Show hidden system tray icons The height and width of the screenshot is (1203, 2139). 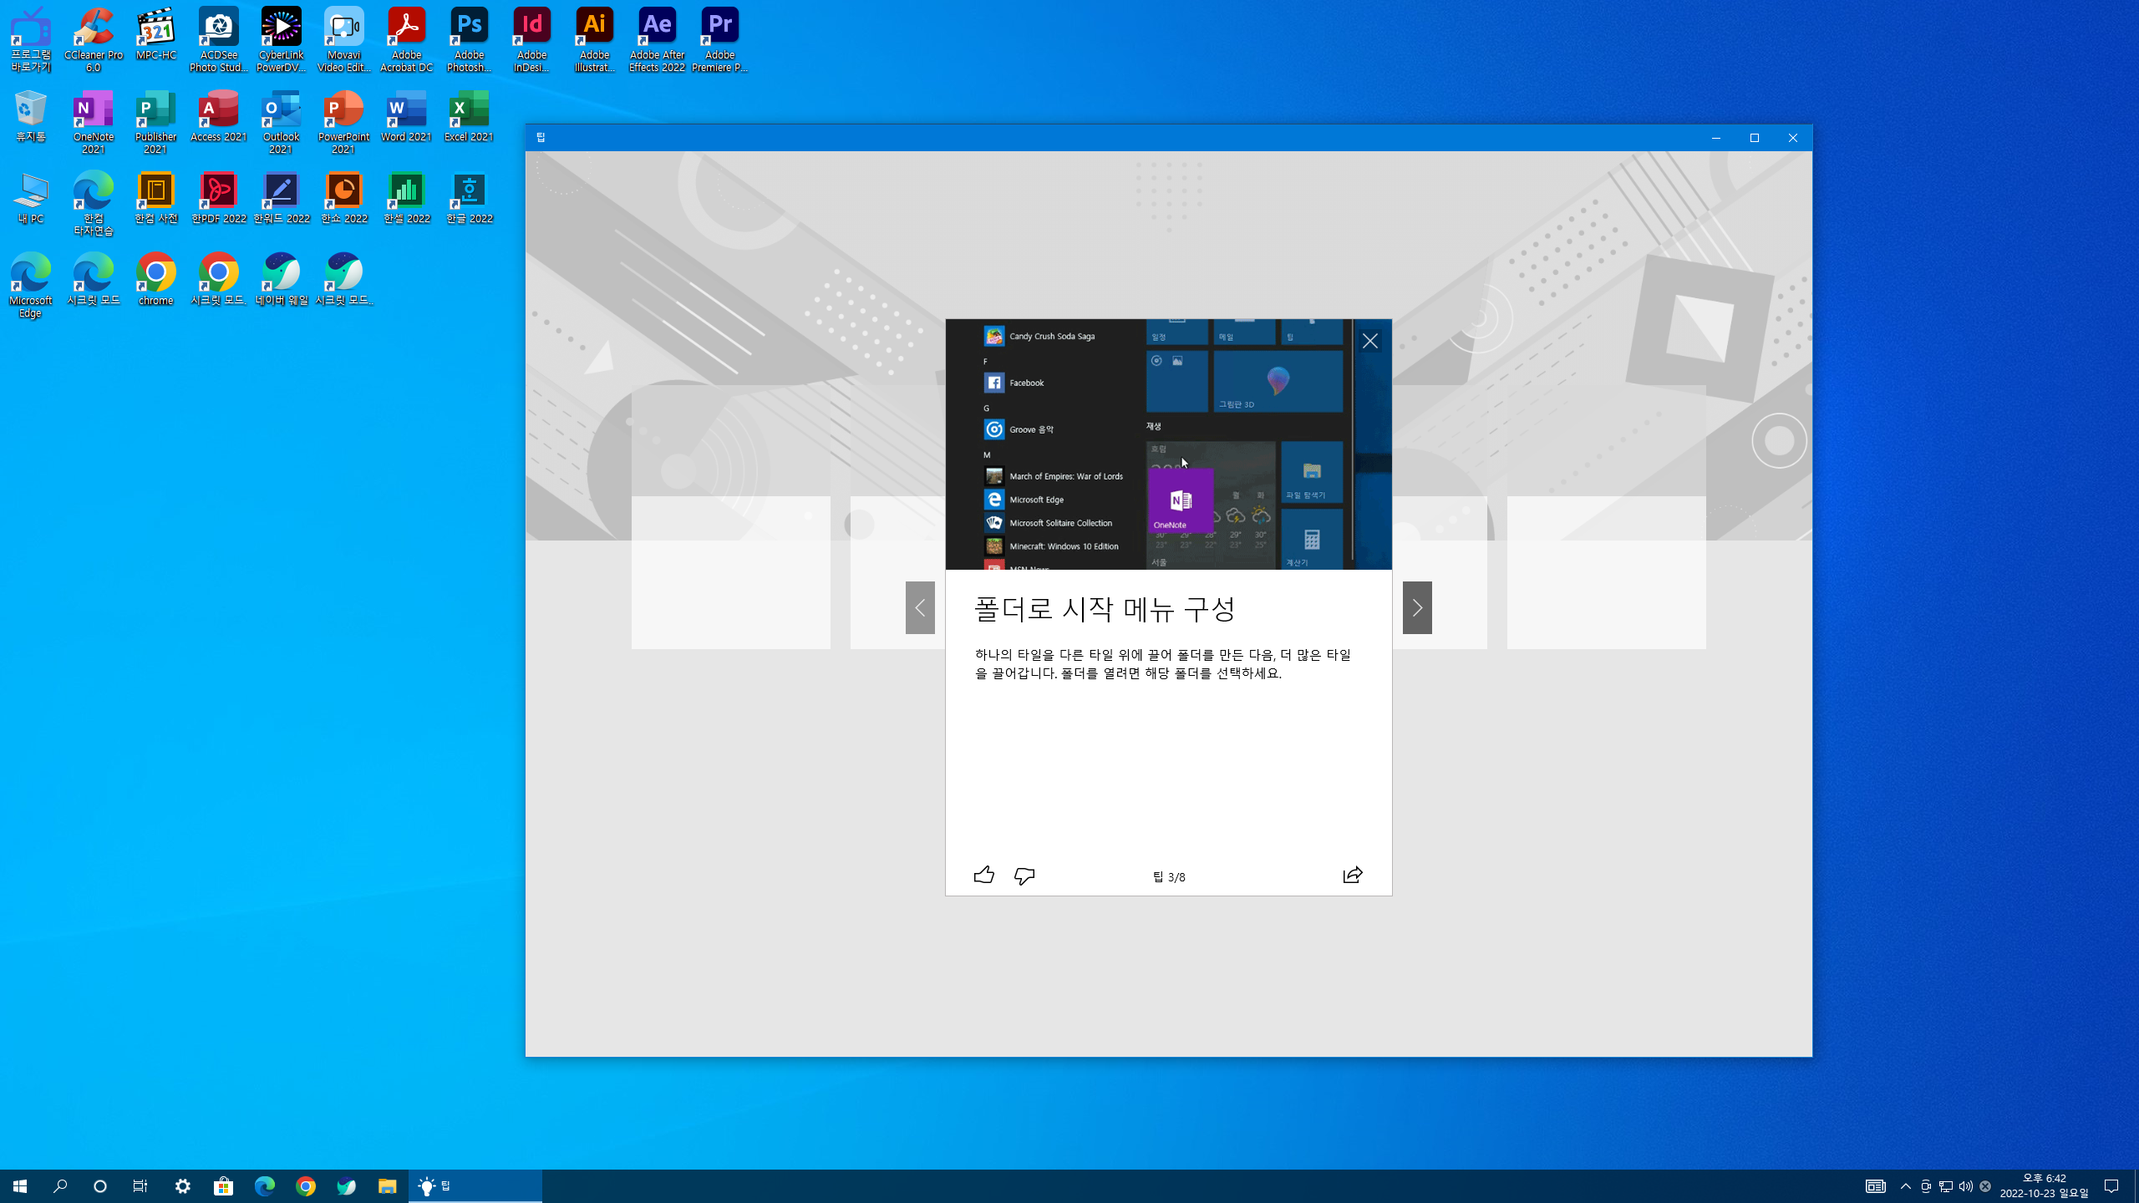point(1906,1186)
